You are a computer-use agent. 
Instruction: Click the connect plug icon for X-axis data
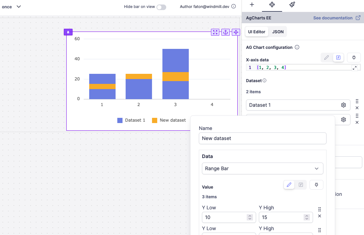tap(354, 58)
